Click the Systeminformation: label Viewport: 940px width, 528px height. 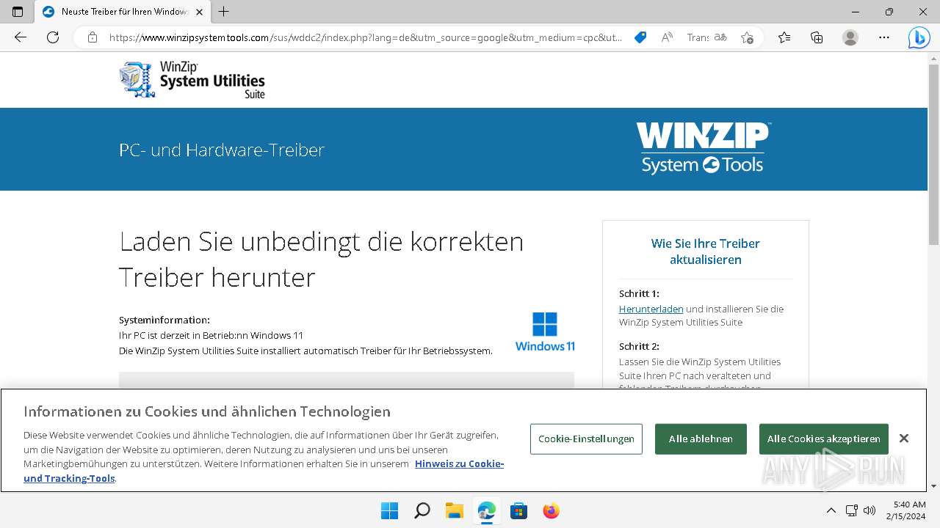click(x=164, y=320)
